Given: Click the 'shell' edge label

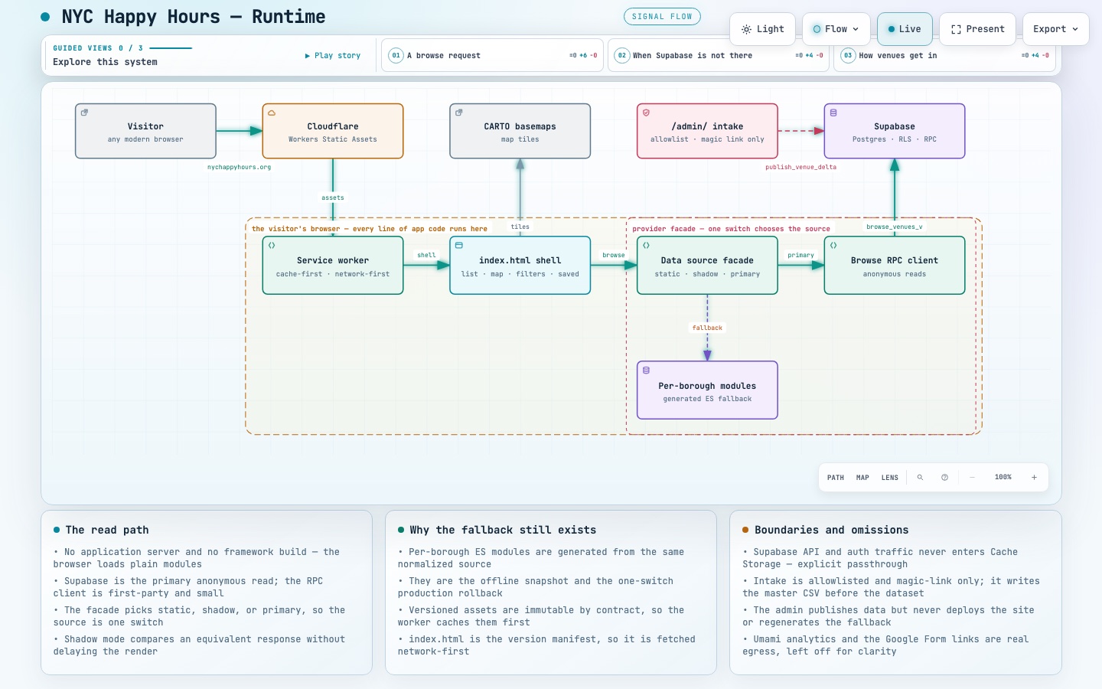Looking at the screenshot, I should click(x=426, y=255).
